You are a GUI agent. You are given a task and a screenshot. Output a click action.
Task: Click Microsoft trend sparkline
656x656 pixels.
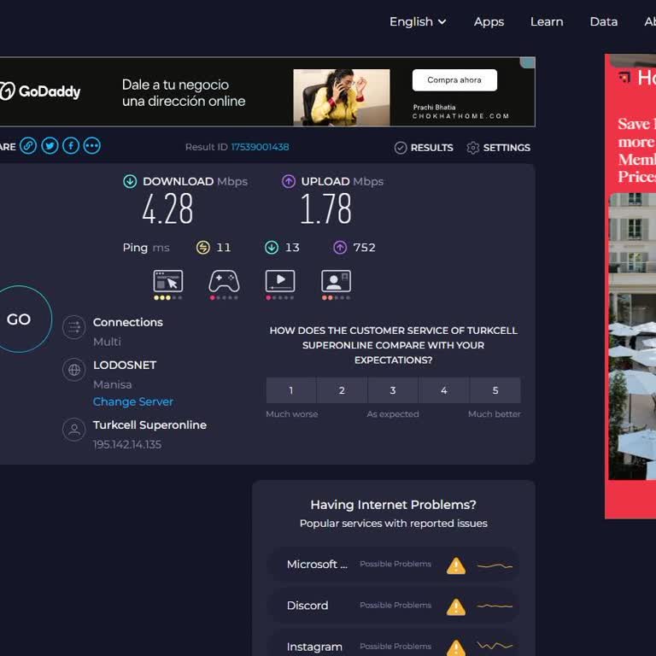[x=495, y=566]
